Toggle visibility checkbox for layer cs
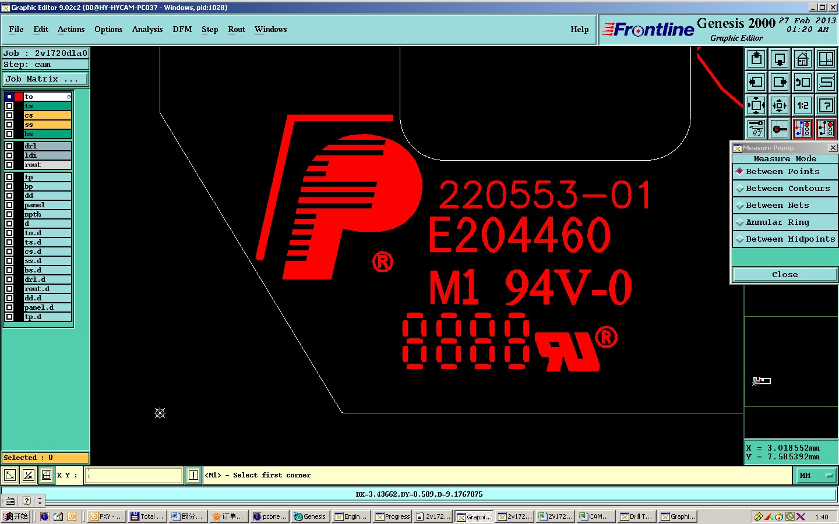Screen dimensions: 839x524 click(x=9, y=115)
